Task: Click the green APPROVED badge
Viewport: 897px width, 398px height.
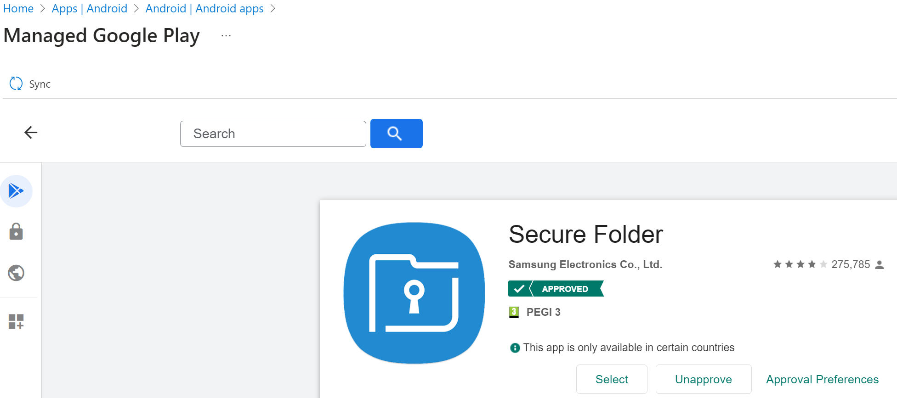Action: click(x=556, y=289)
